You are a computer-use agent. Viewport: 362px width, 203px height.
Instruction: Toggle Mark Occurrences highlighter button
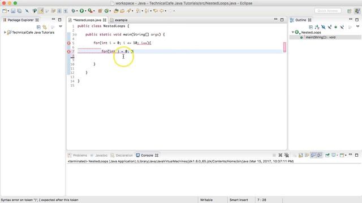point(41,11)
